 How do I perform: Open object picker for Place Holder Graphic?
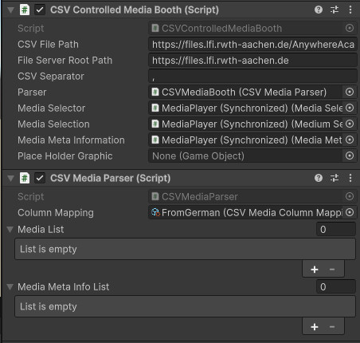(350, 156)
